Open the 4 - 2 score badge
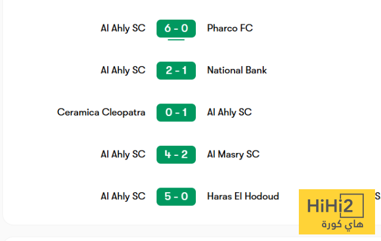The width and height of the screenshot is (381, 241). [176, 154]
